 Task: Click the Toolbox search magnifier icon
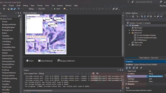(x=19, y=16)
